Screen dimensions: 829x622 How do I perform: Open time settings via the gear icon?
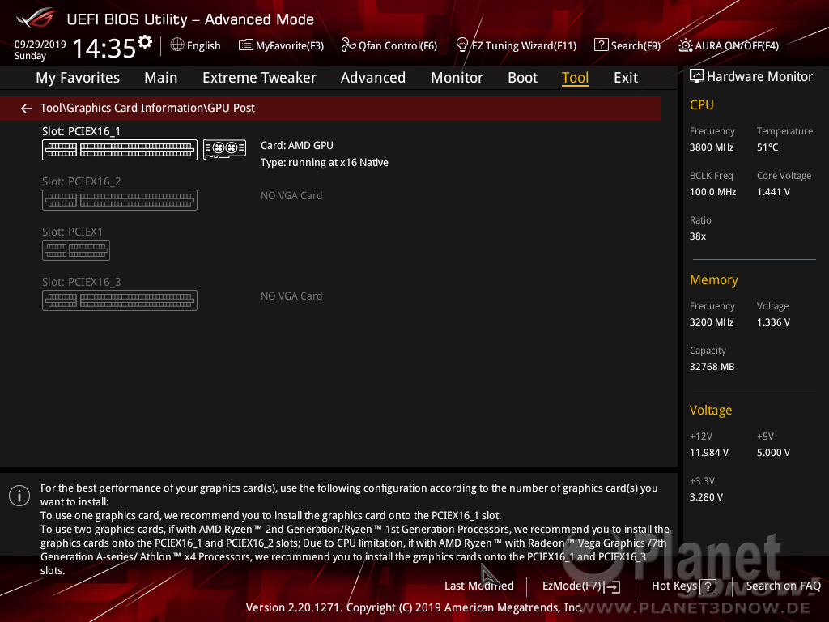pyautogui.click(x=145, y=42)
